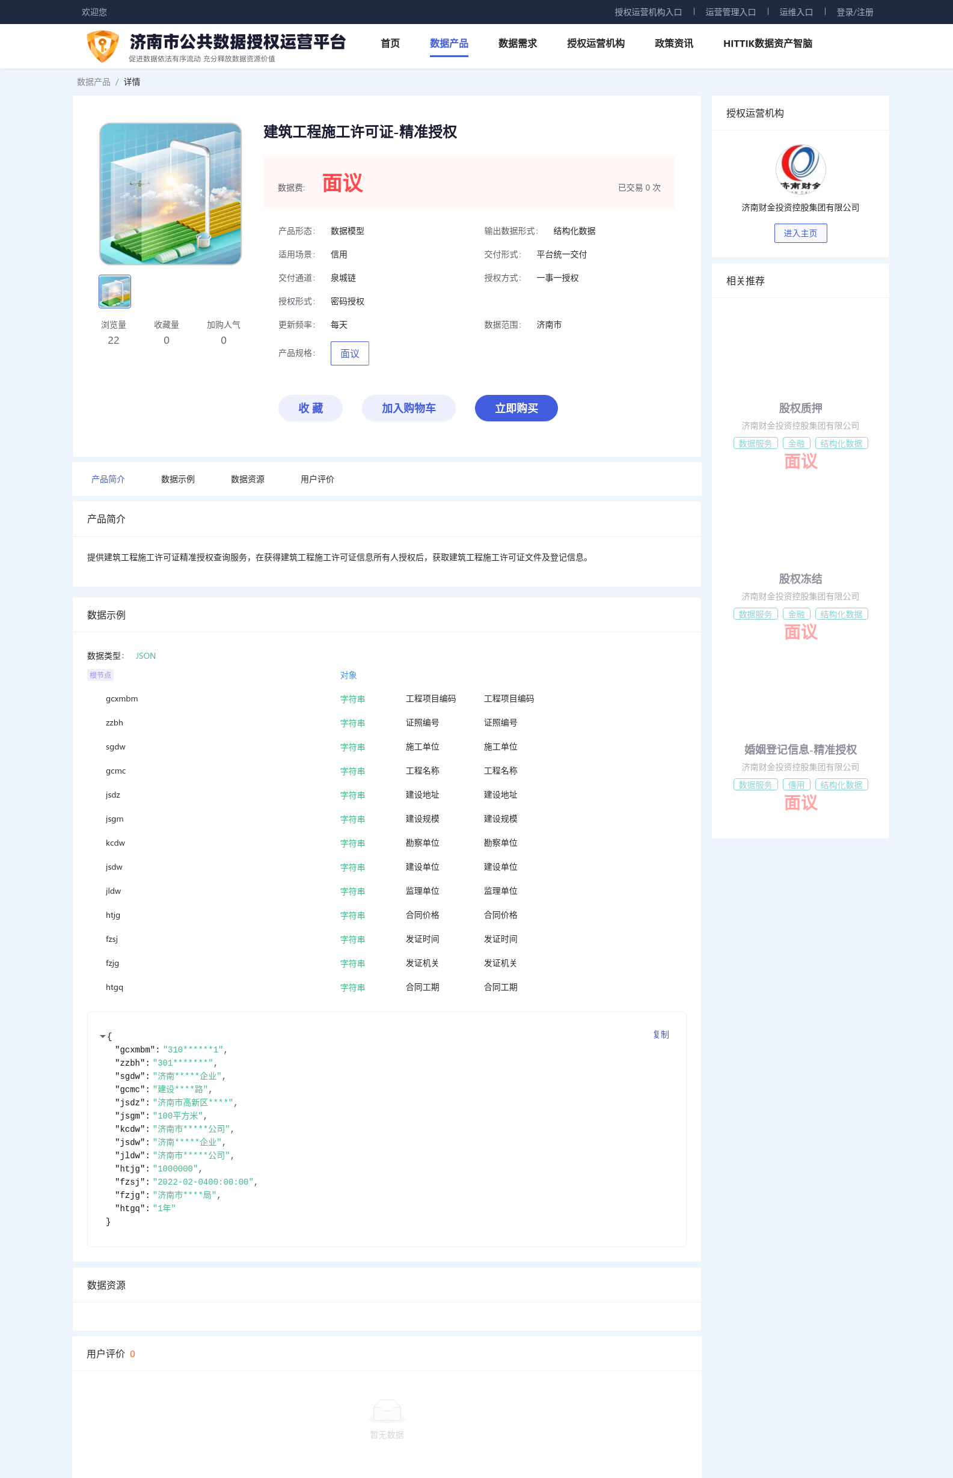The image size is (953, 1478).
Task: Open the 数据需求 navigation menu
Action: coord(517,43)
